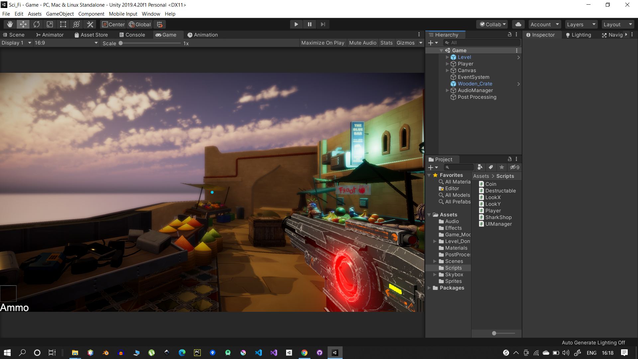Toggle hidden packages visibility count
638x359 pixels.
(x=515, y=167)
